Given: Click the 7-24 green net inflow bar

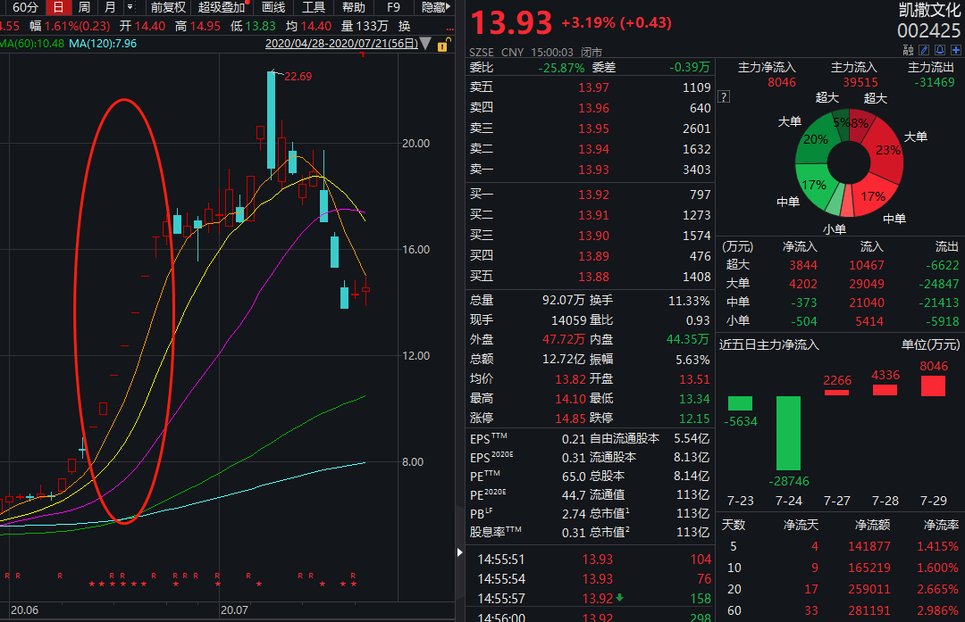Looking at the screenshot, I should click(x=788, y=434).
